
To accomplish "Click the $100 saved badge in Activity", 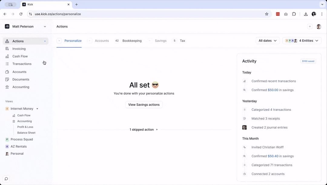I will (x=308, y=61).
